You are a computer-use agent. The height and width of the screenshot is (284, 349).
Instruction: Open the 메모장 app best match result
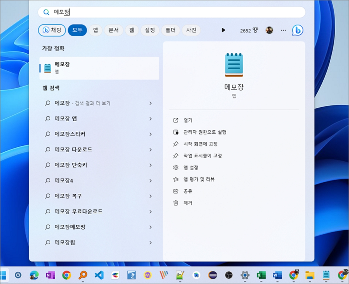pos(99,68)
